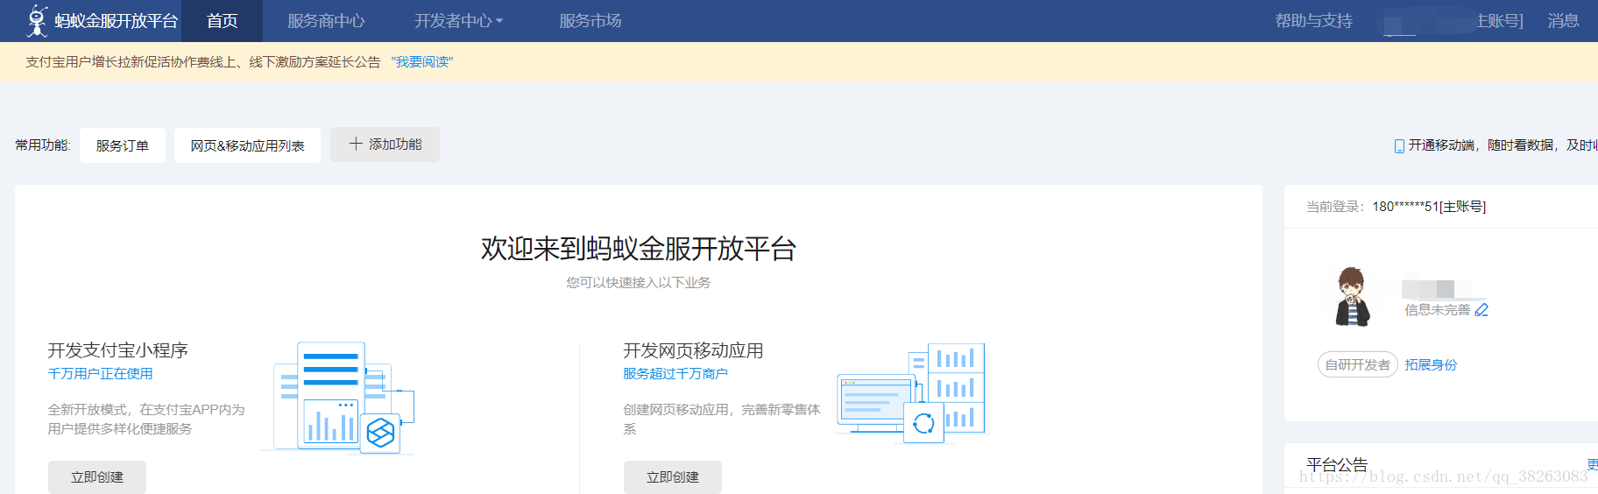Click the announcement text about 支付宝用户增长拉新
Image resolution: width=1598 pixels, height=494 pixels.
[x=203, y=62]
